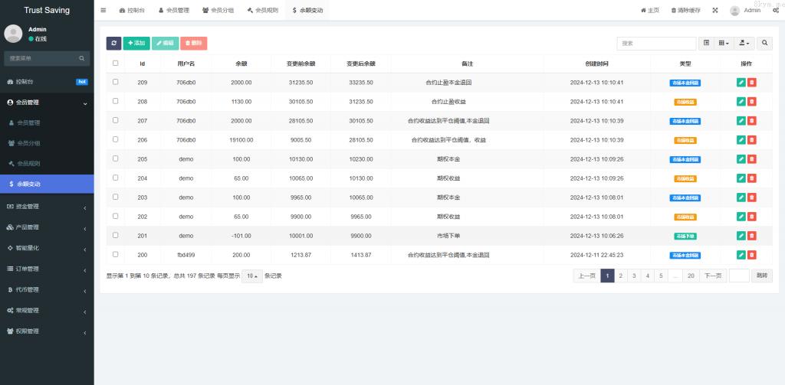
Task: Toggle the card view icon in toolbar
Action: 706,44
